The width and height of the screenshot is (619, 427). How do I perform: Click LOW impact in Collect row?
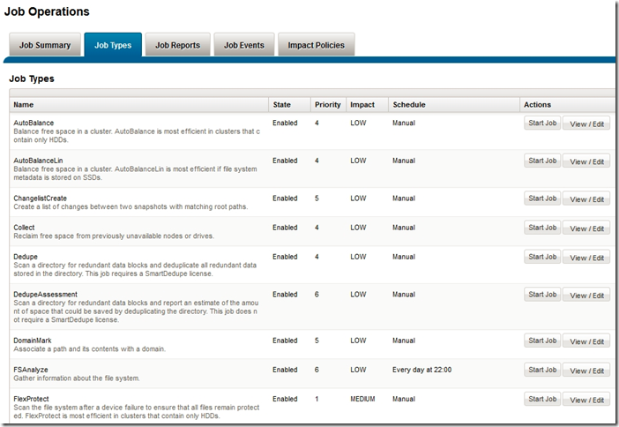click(358, 228)
